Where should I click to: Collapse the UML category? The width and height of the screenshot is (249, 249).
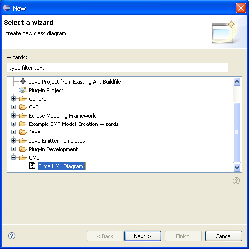click(13, 158)
